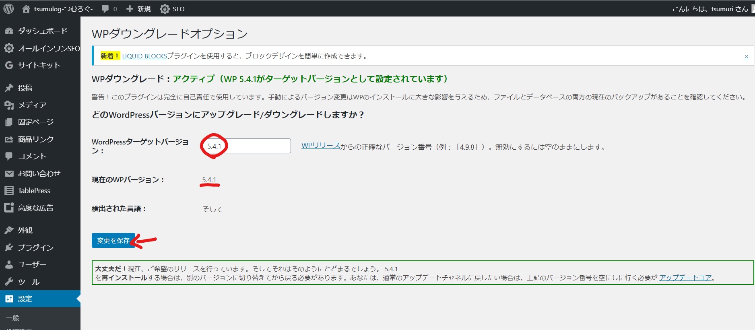Click the サイトキット Google icon
Image resolution: width=755 pixels, height=330 pixels.
click(9, 65)
